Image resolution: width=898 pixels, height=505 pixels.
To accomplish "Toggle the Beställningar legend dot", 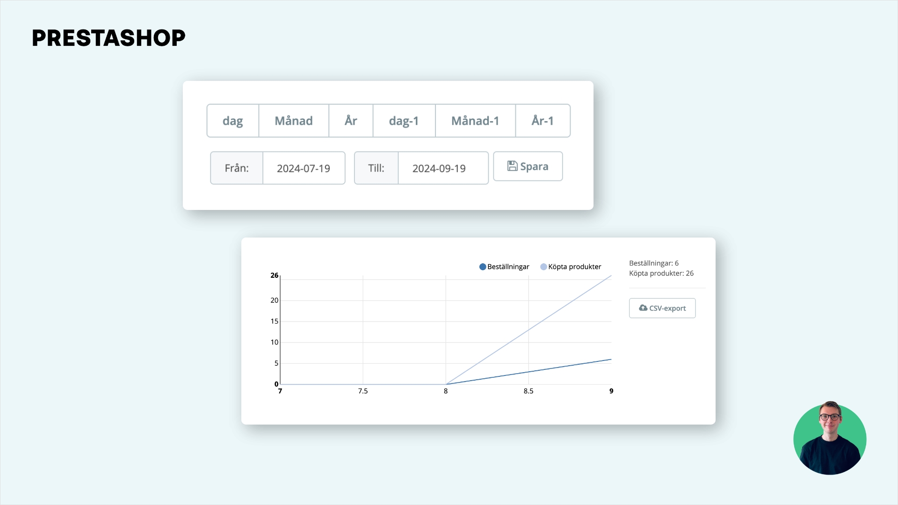I will 483,267.
